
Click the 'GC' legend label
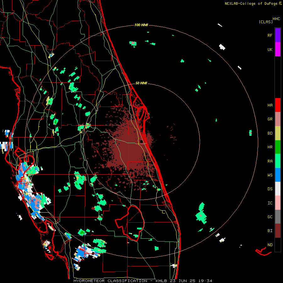[x=270, y=217]
